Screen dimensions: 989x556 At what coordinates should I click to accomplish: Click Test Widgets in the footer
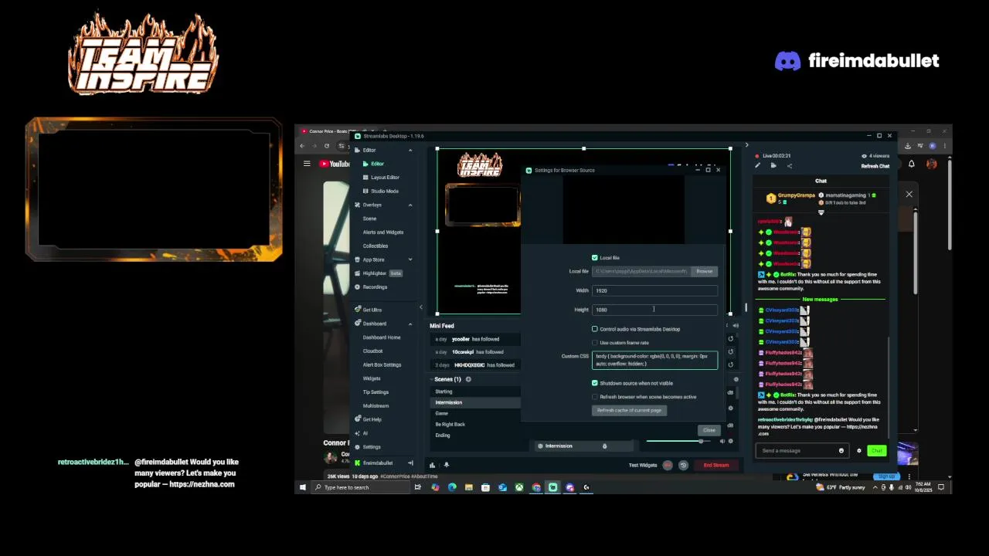click(x=643, y=466)
